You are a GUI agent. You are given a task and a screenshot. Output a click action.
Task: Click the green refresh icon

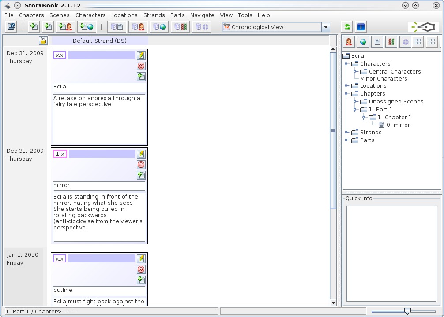click(347, 27)
